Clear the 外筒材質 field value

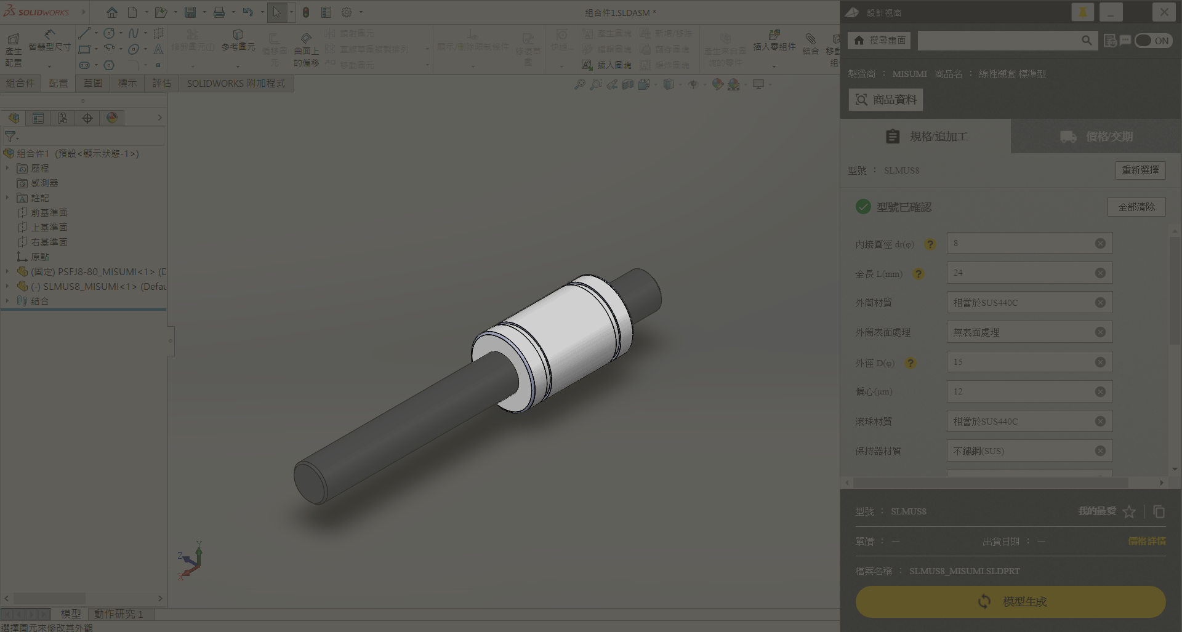pyautogui.click(x=1100, y=303)
